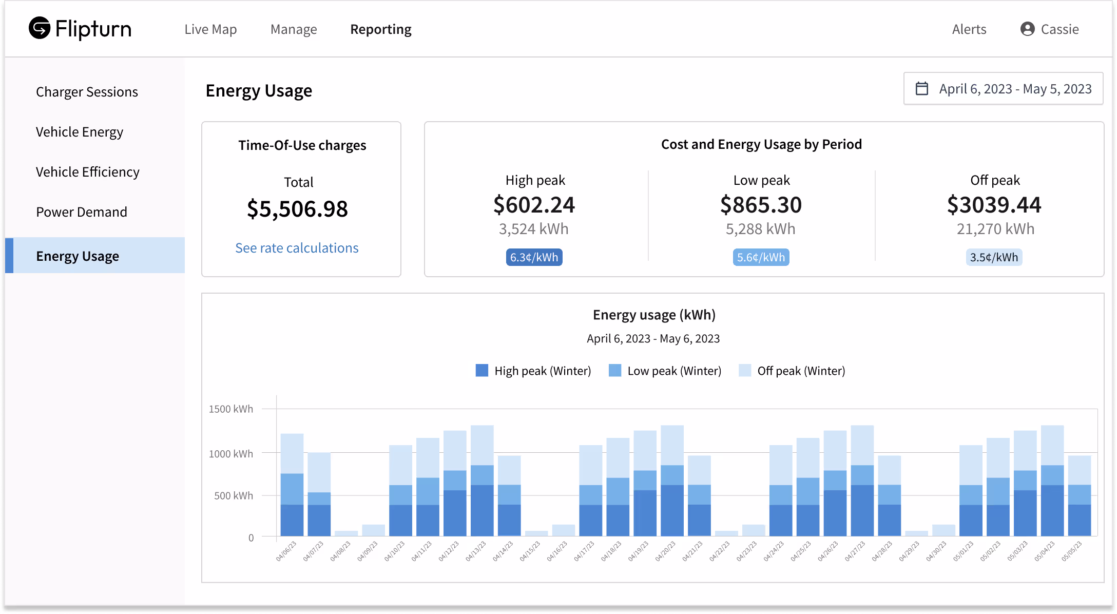Open the Live Map tab
Viewport: 1117px width, 614px height.
tap(210, 29)
